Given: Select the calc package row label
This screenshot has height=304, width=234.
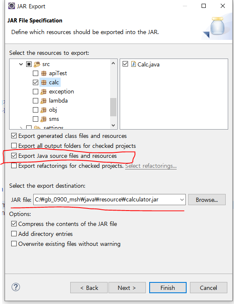Looking at the screenshot, I should click(x=54, y=82).
